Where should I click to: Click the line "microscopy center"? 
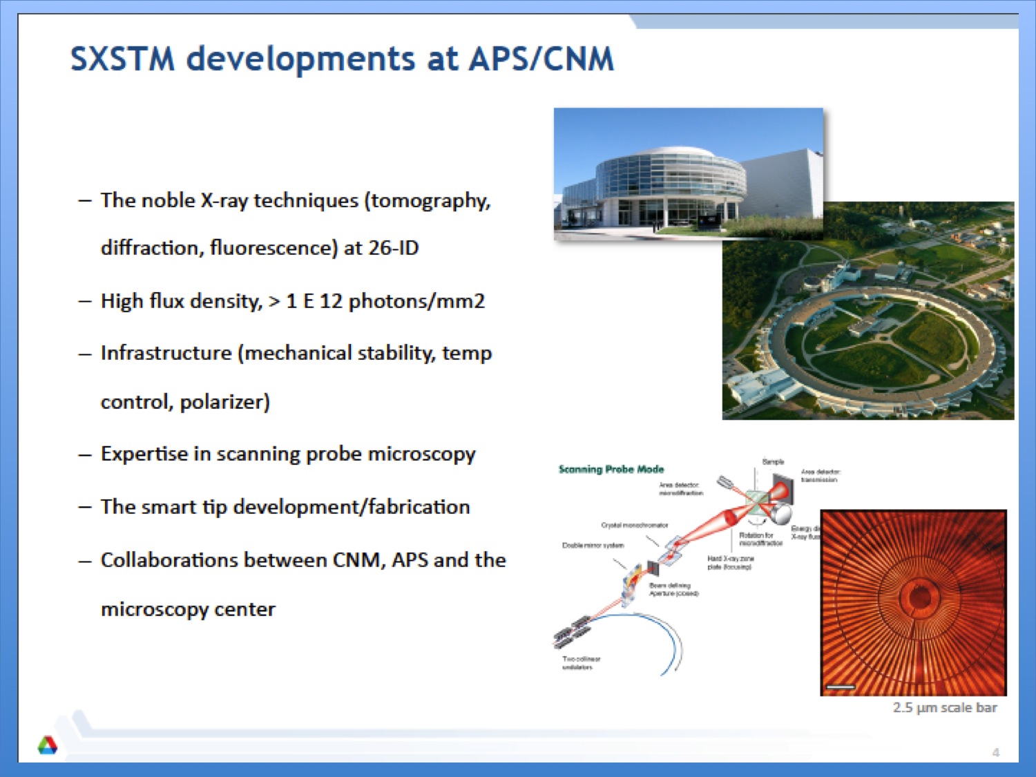(188, 609)
